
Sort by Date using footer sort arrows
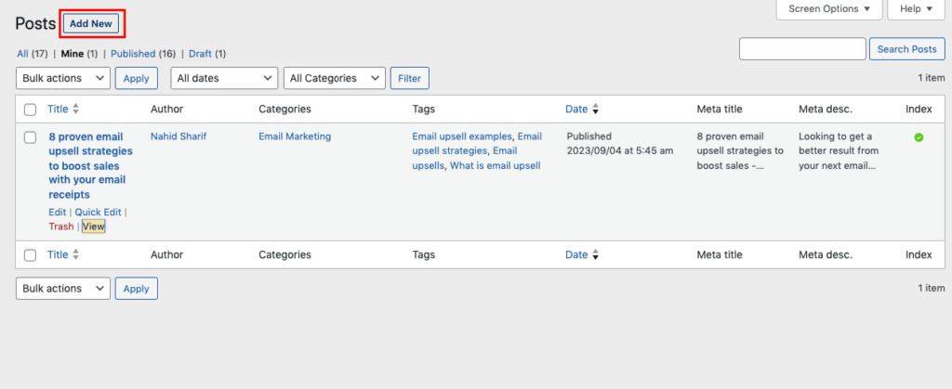(596, 255)
